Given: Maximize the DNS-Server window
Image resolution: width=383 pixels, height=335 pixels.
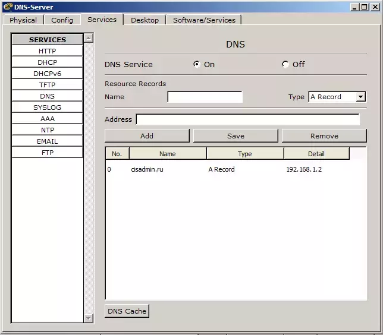Looking at the screenshot, I should pyautogui.click(x=364, y=7).
